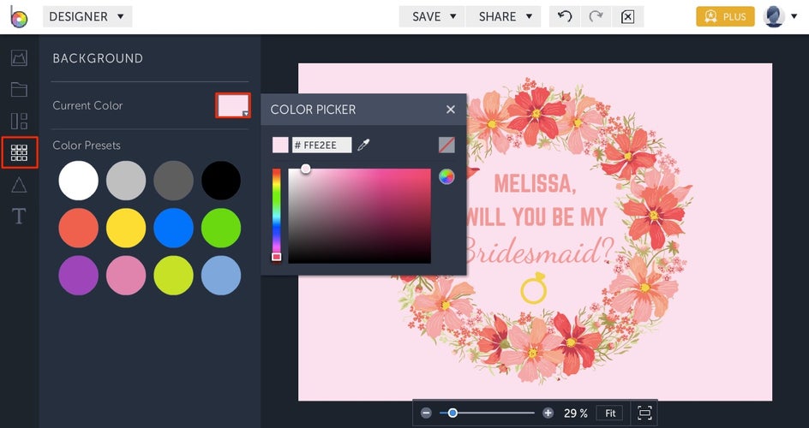
Task: Select the dark gray color preset
Action: tap(173, 181)
